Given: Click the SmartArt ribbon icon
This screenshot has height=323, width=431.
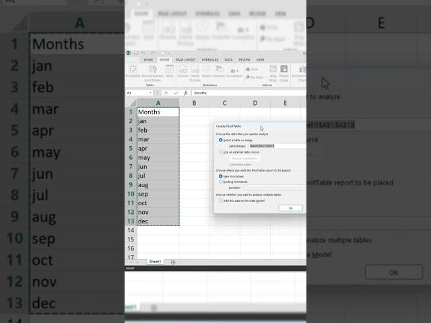Looking at the screenshot, I should coord(219,71).
